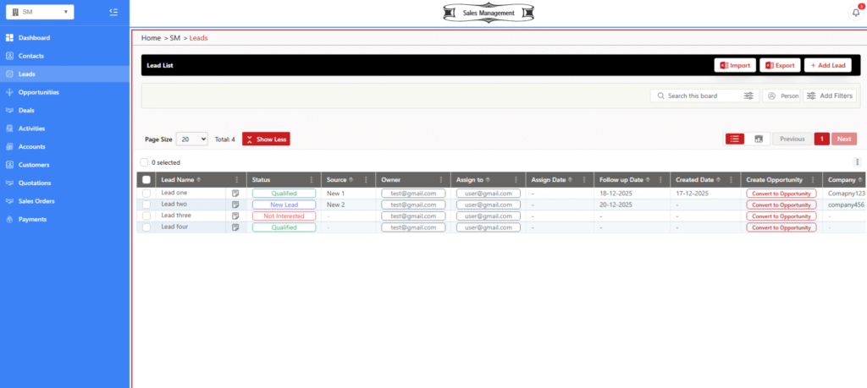Screen dimensions: 867x388
Task: Collapse the sidebar with the menu toggle icon
Action: [x=114, y=12]
